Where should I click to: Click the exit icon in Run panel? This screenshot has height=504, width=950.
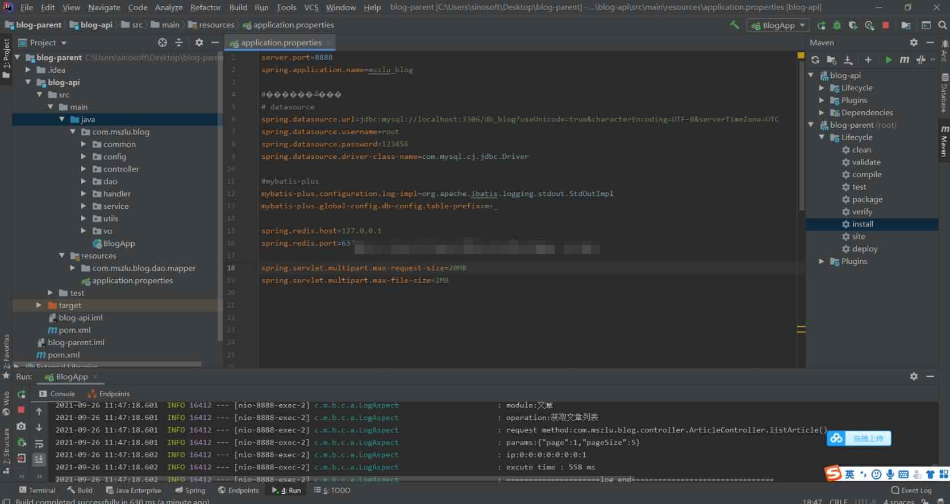click(x=21, y=459)
